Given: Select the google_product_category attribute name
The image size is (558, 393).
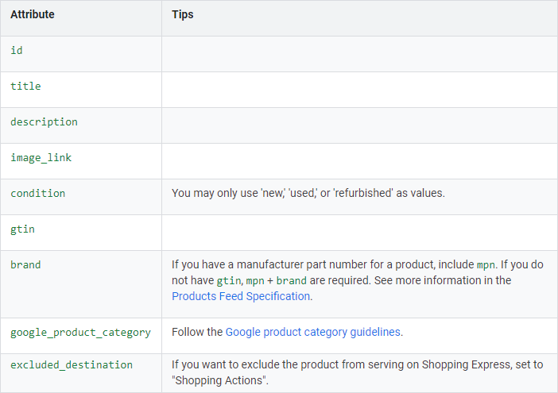Looking at the screenshot, I should (80, 332).
